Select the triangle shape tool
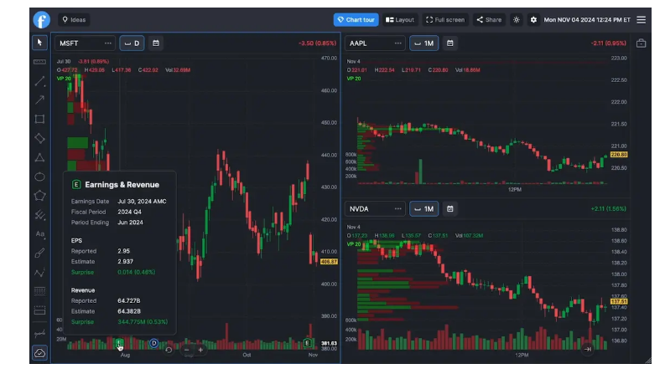Screen dimensions: 665x379 [x=39, y=158]
